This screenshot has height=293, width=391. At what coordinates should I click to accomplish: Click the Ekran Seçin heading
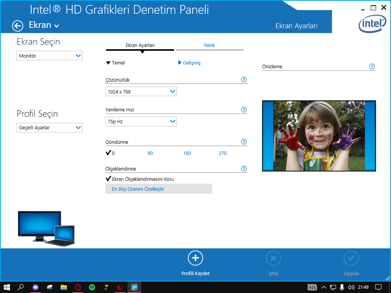click(39, 42)
